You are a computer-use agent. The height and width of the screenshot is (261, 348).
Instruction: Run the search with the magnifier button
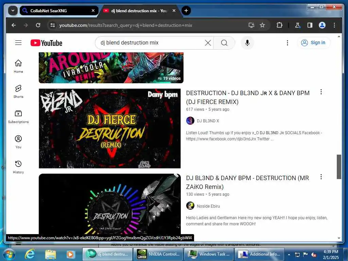coord(224,42)
